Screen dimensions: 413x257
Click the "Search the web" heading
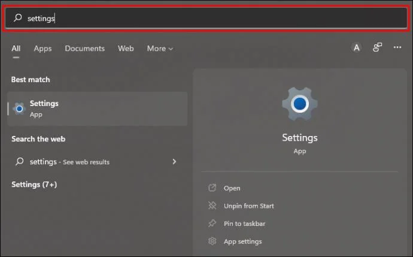pyautogui.click(x=38, y=139)
